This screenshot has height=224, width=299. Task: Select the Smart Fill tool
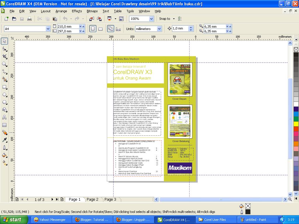(4, 79)
